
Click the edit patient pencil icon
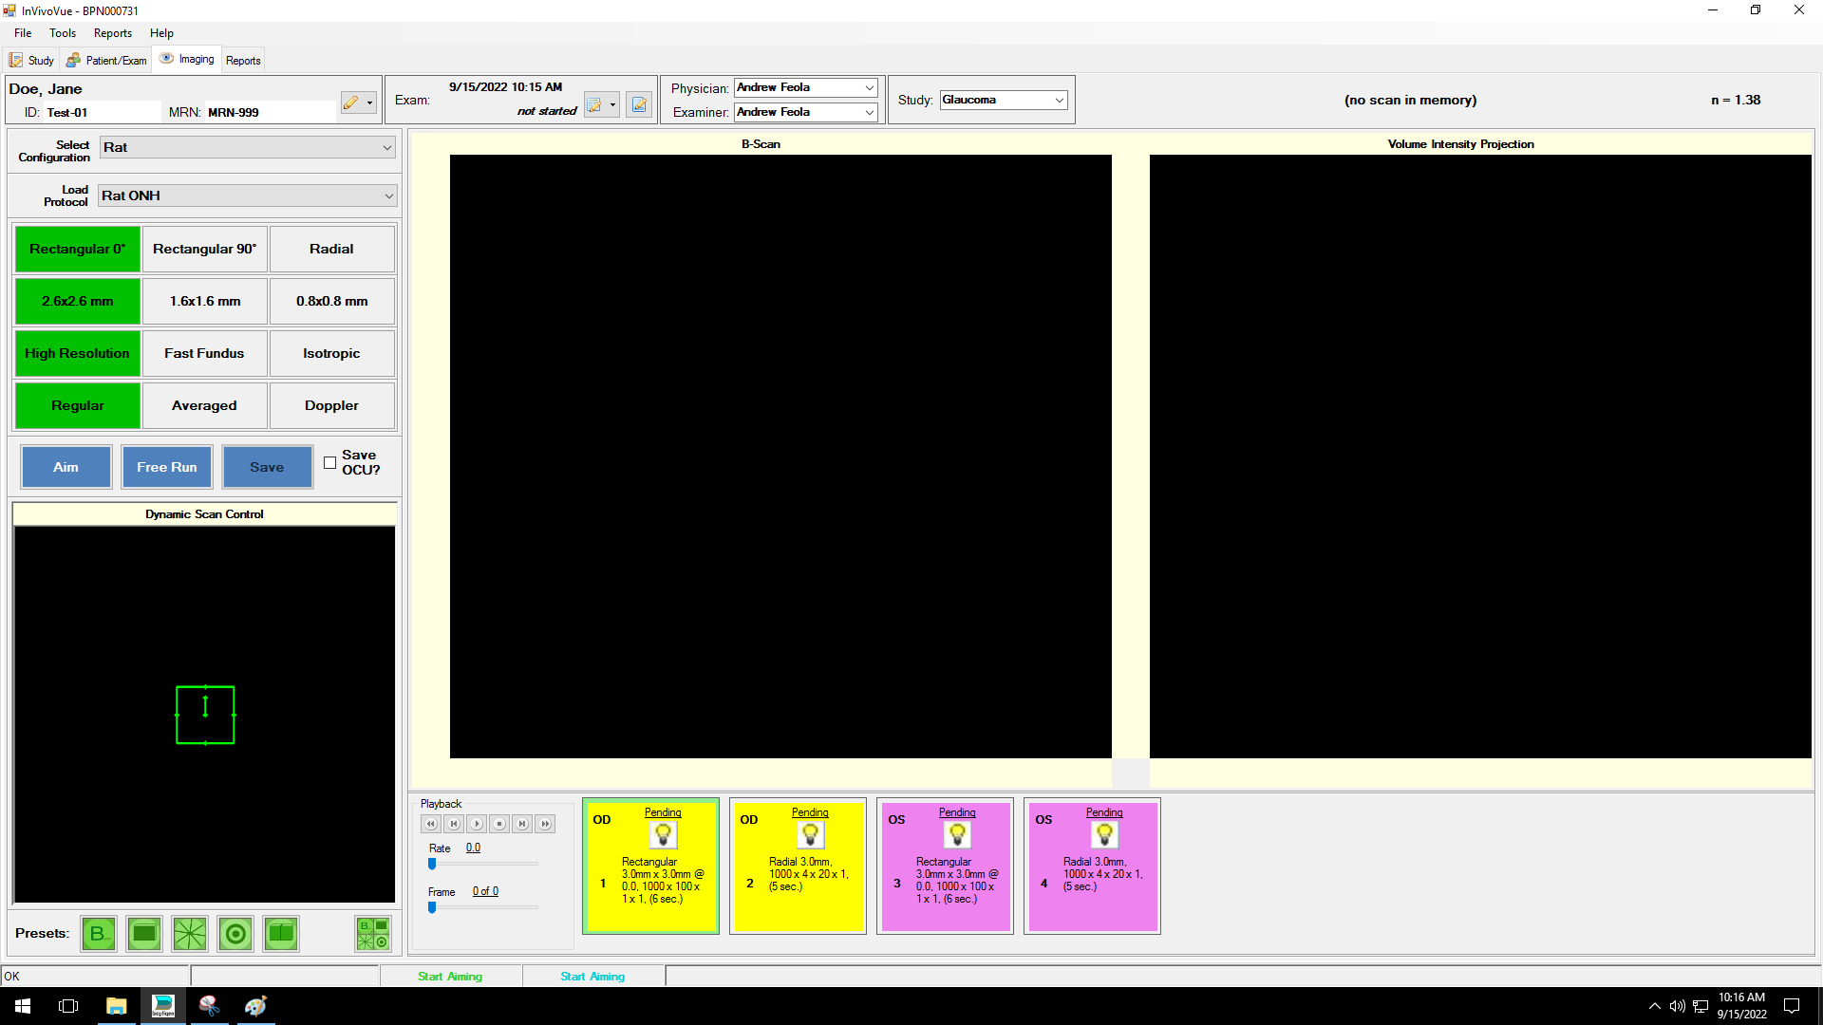351,102
